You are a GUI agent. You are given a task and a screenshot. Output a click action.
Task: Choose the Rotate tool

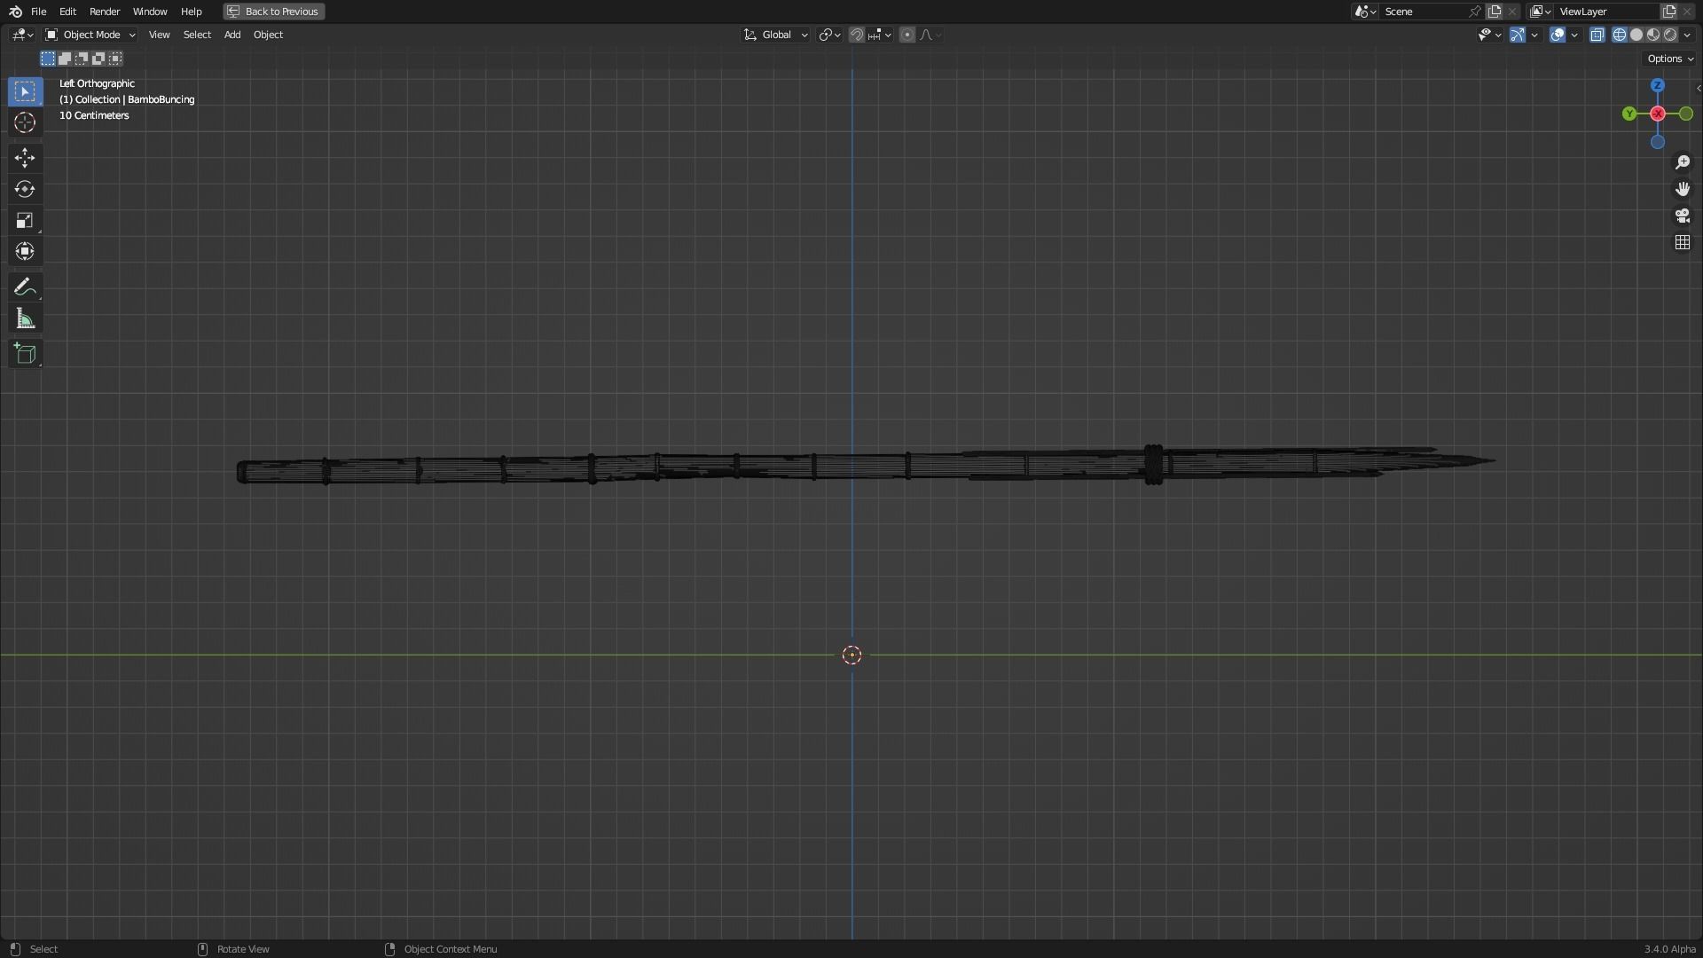25,189
